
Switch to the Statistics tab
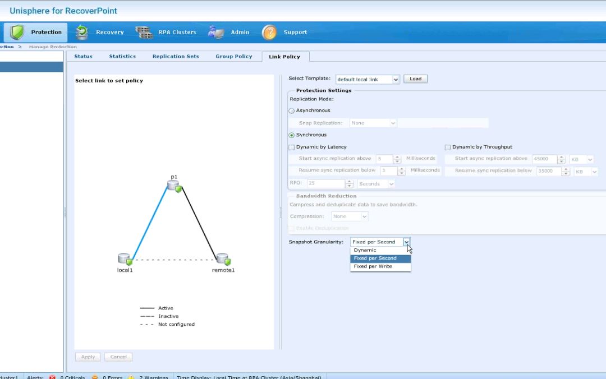pyautogui.click(x=122, y=57)
